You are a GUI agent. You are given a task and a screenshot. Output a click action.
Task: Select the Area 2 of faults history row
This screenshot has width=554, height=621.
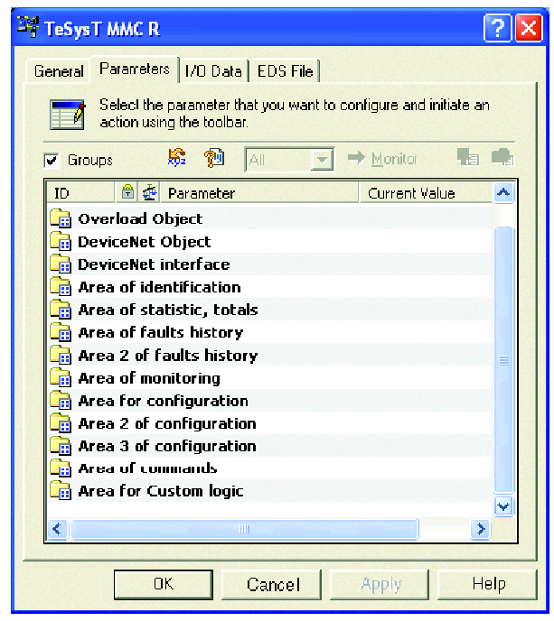[269, 355]
